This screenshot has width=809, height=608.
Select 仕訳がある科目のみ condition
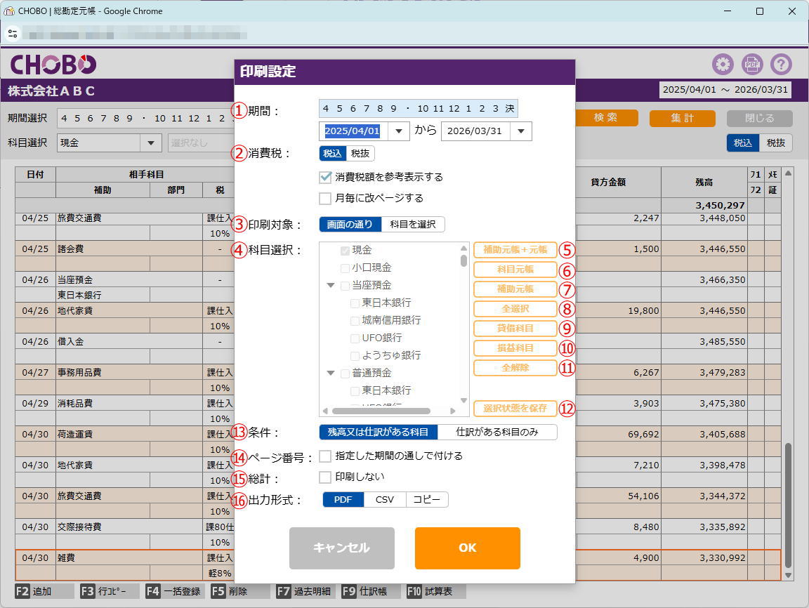[497, 432]
